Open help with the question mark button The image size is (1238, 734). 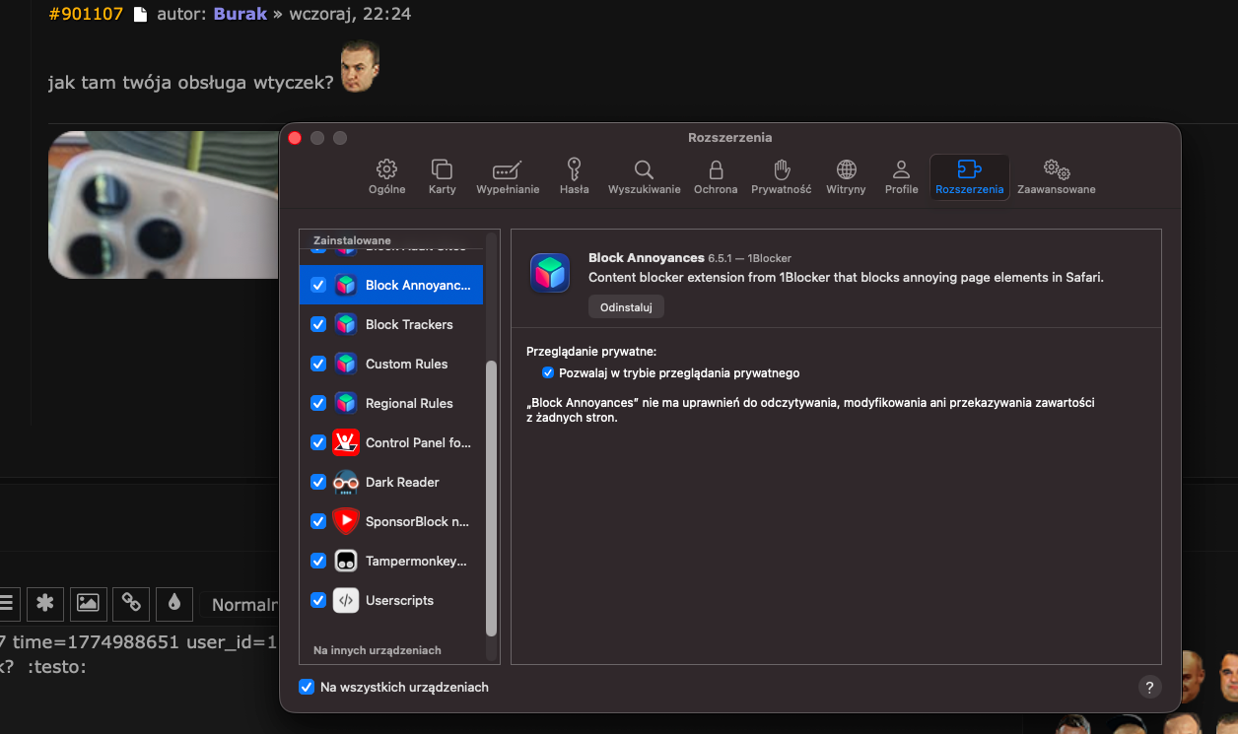[1149, 687]
